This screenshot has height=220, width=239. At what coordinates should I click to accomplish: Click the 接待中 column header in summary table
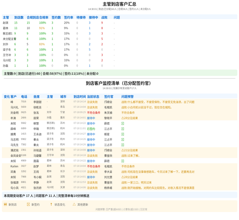coord(93,17)
